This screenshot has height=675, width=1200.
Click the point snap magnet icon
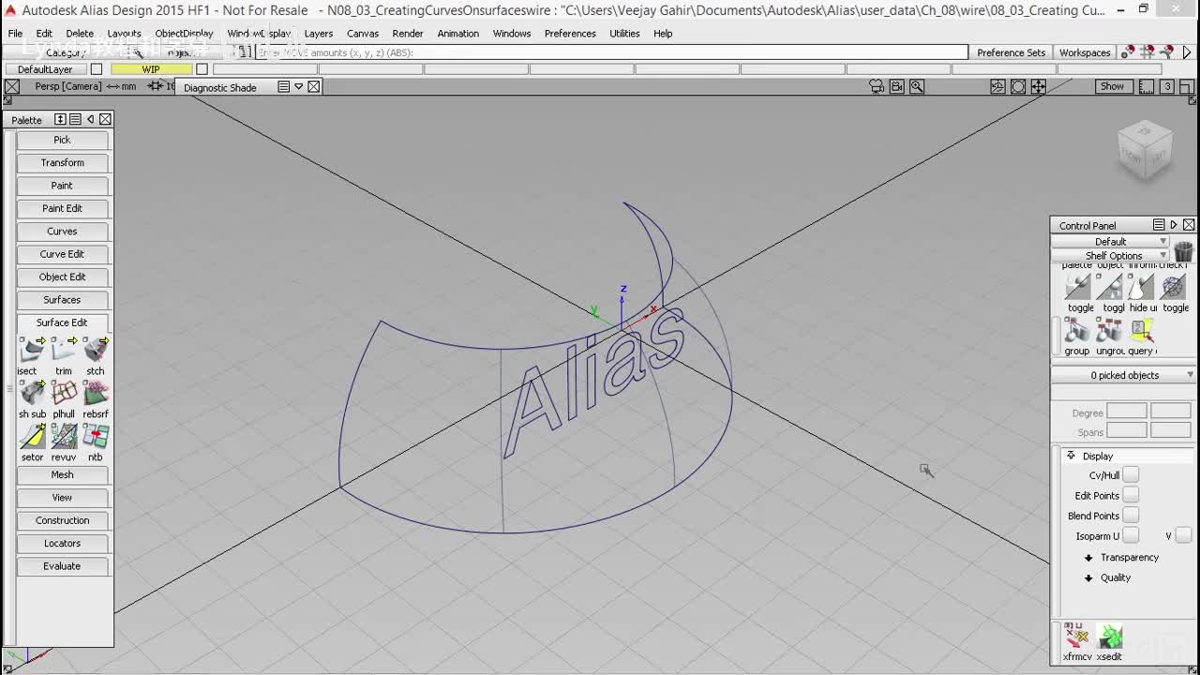point(1128,52)
